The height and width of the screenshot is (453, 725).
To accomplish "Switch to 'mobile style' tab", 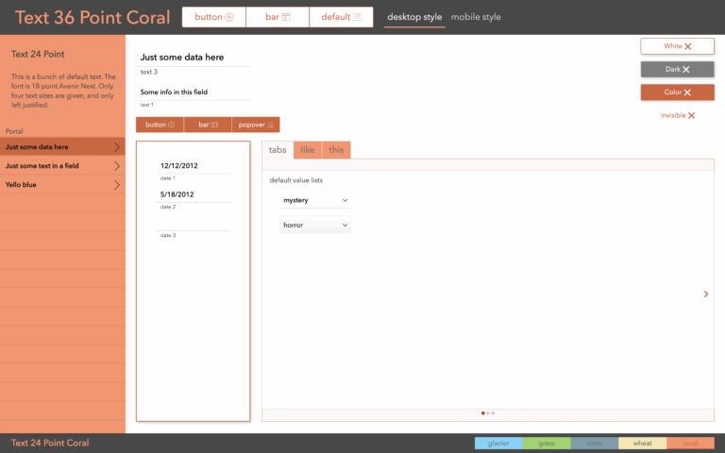I will pyautogui.click(x=476, y=17).
